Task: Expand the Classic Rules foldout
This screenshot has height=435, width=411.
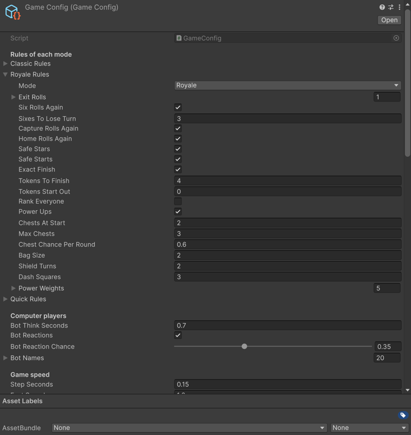Action: coord(5,64)
